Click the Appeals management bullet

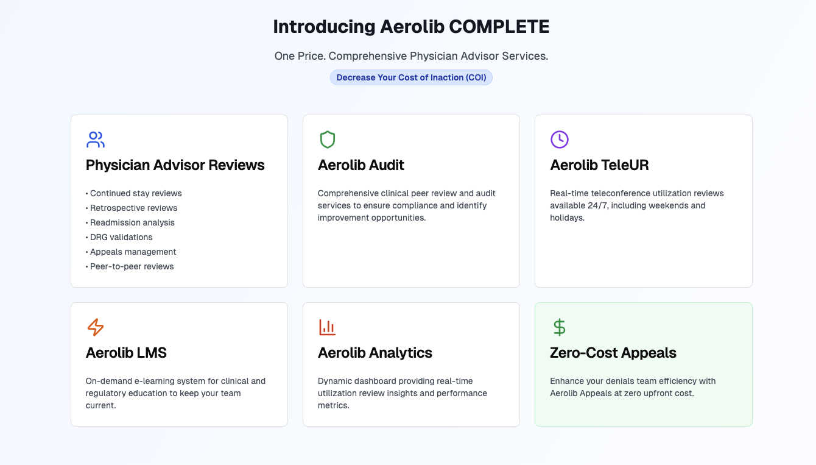point(131,252)
